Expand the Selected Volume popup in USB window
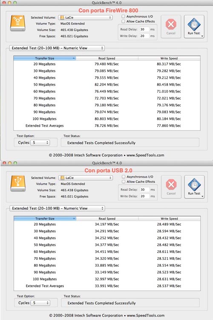The width and height of the screenshot is (213, 320). click(x=86, y=178)
